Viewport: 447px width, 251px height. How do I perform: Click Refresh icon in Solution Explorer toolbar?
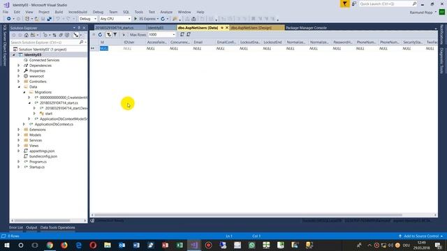click(54, 35)
